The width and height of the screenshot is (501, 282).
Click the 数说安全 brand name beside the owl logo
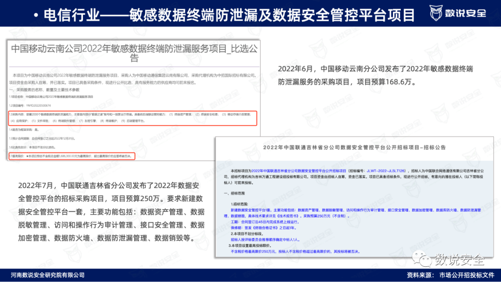point(466,13)
